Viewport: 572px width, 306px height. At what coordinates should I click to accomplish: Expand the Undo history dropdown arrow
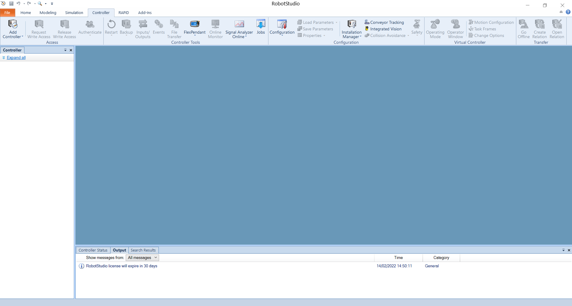(x=24, y=4)
